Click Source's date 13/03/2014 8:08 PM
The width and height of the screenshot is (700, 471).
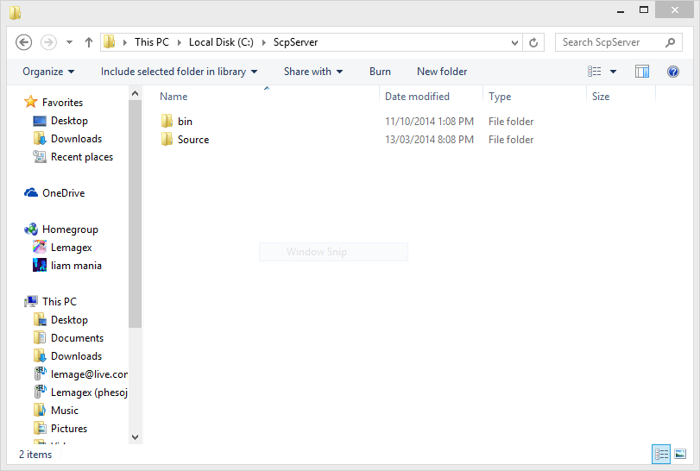[429, 140]
